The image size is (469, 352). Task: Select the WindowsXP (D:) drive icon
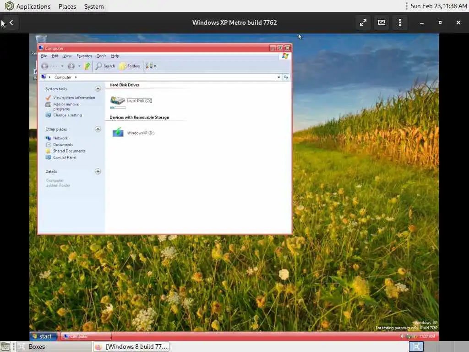pos(118,132)
